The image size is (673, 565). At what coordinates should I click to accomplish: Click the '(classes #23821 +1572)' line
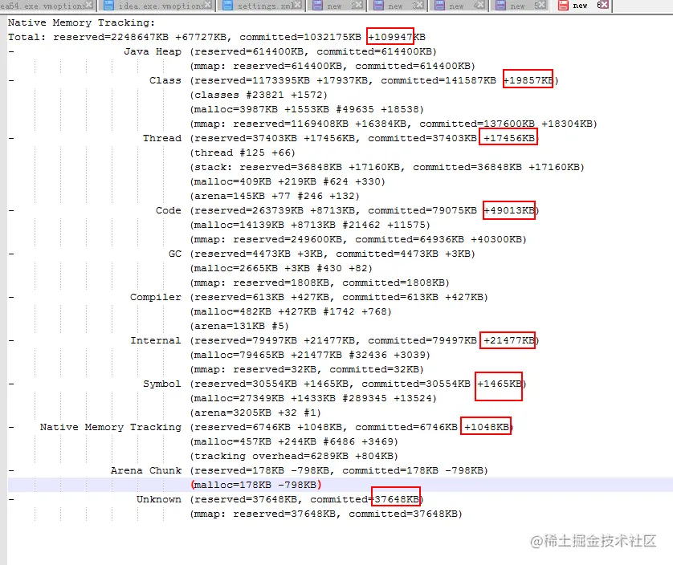259,95
